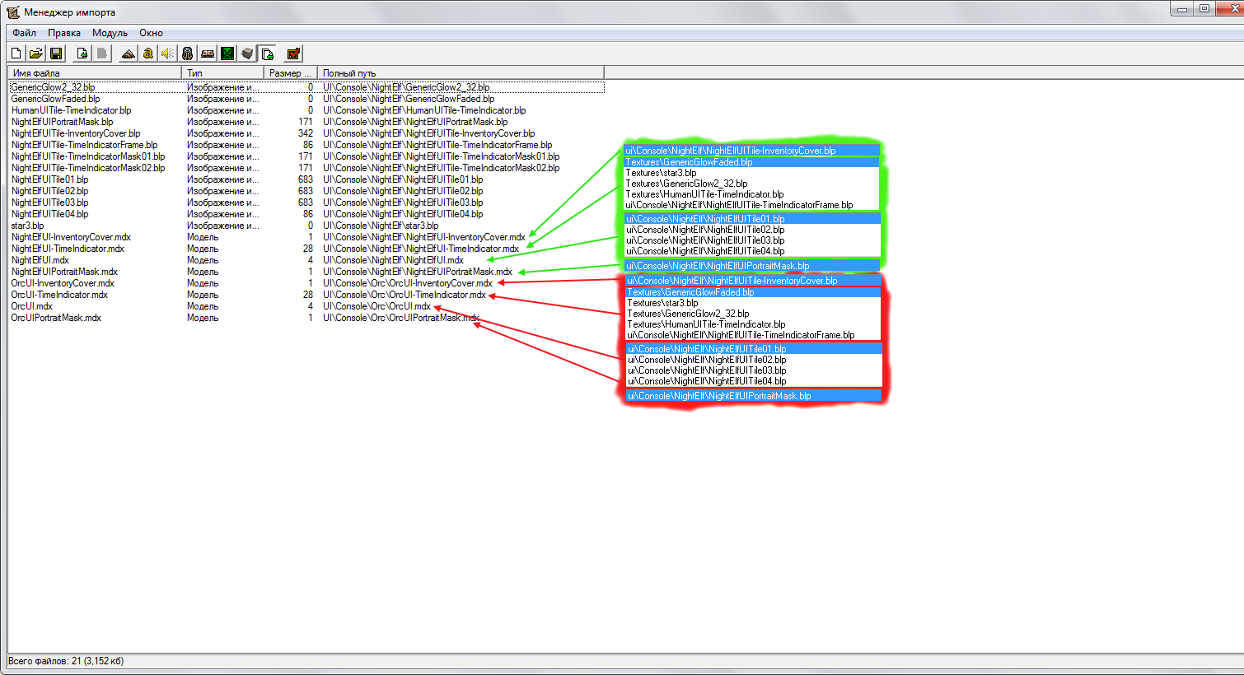Select the OrcUI.mdx model row

(x=306, y=306)
